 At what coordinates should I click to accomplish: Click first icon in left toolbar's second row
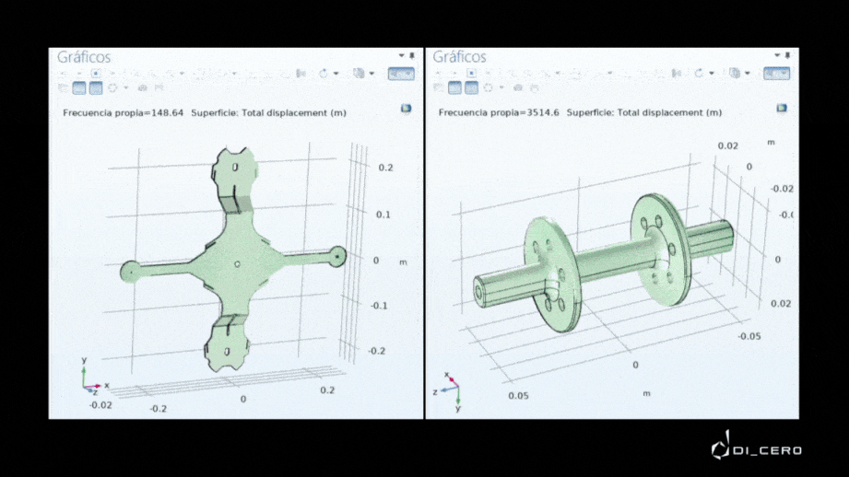coord(63,87)
